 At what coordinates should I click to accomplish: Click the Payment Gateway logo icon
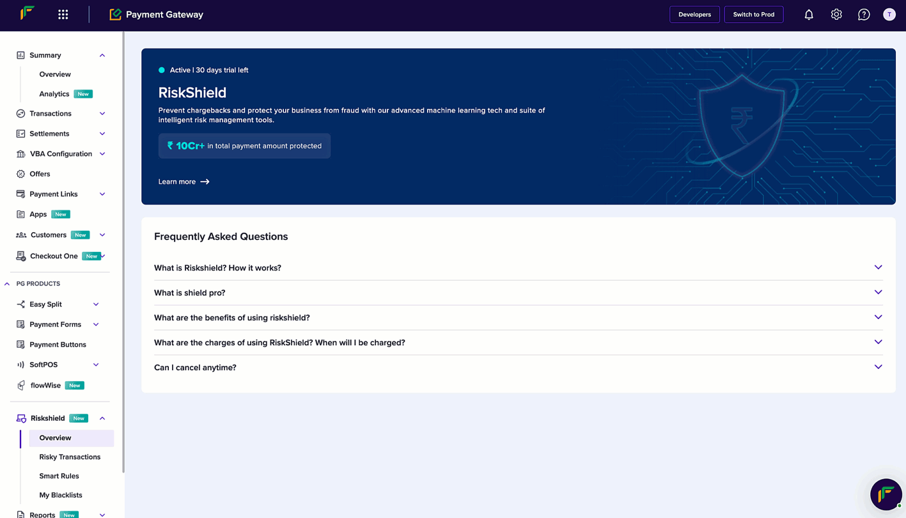[115, 14]
